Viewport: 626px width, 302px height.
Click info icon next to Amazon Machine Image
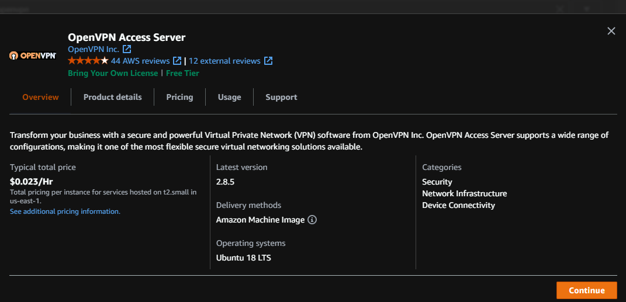(x=312, y=220)
